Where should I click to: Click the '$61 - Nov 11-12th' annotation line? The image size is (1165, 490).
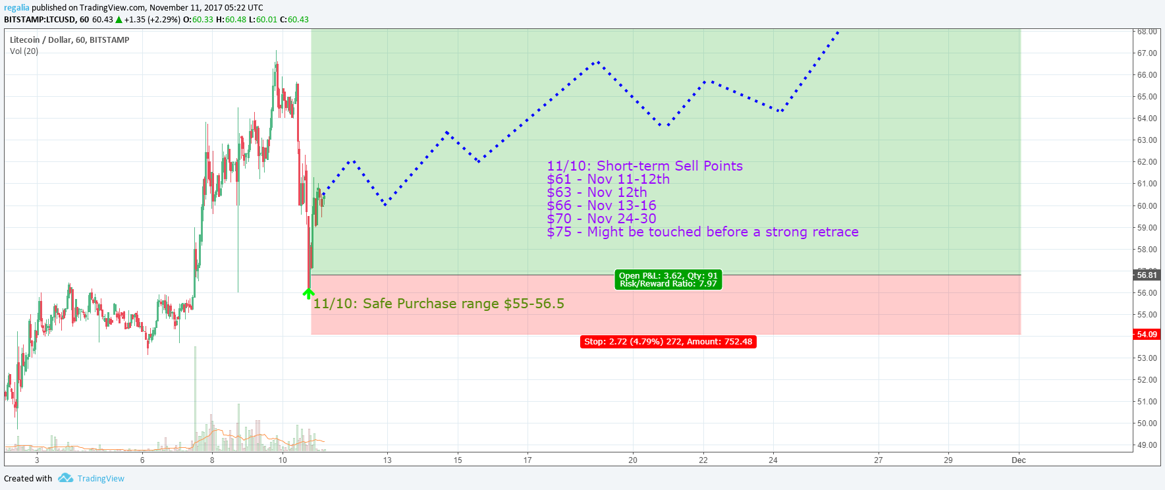tap(608, 179)
